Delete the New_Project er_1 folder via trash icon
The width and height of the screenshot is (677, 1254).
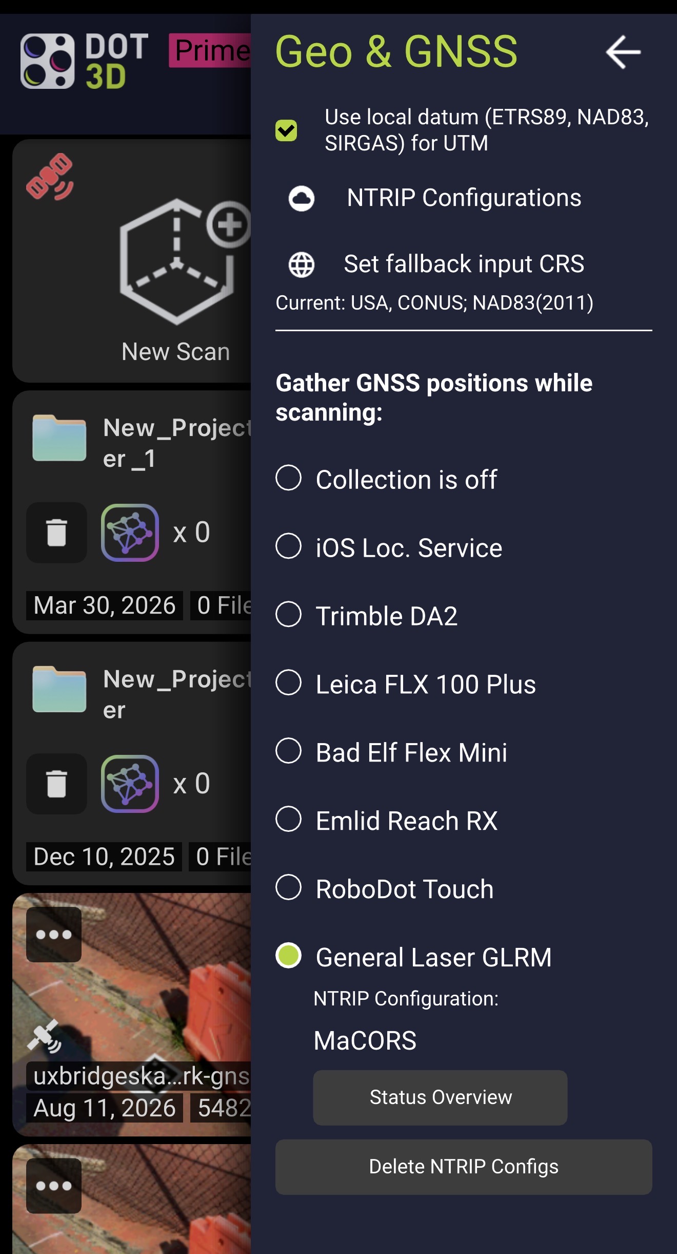pyautogui.click(x=56, y=533)
